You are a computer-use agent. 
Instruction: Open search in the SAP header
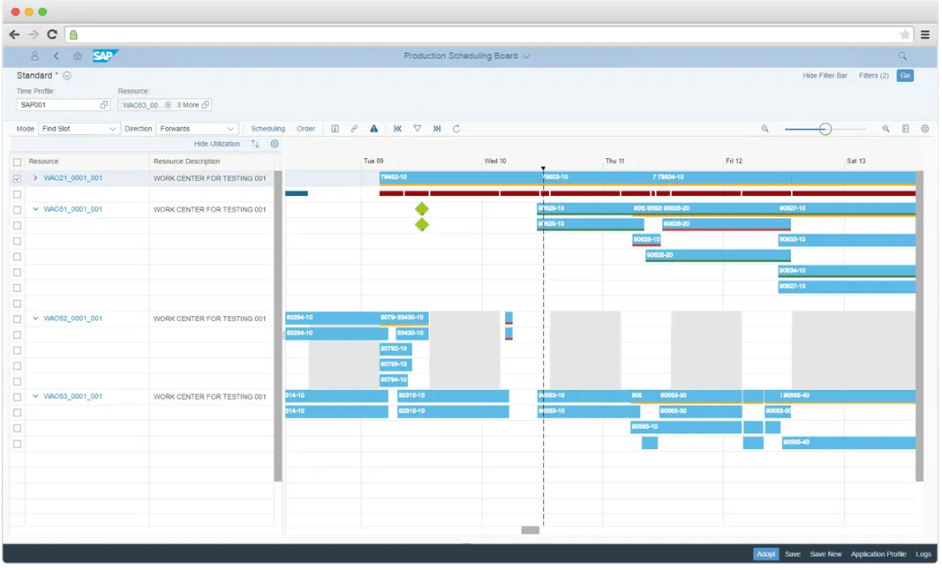pyautogui.click(x=902, y=56)
